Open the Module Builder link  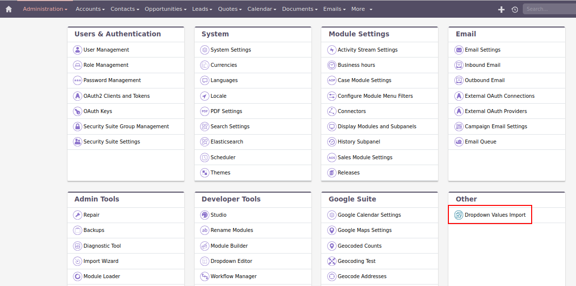tap(229, 246)
